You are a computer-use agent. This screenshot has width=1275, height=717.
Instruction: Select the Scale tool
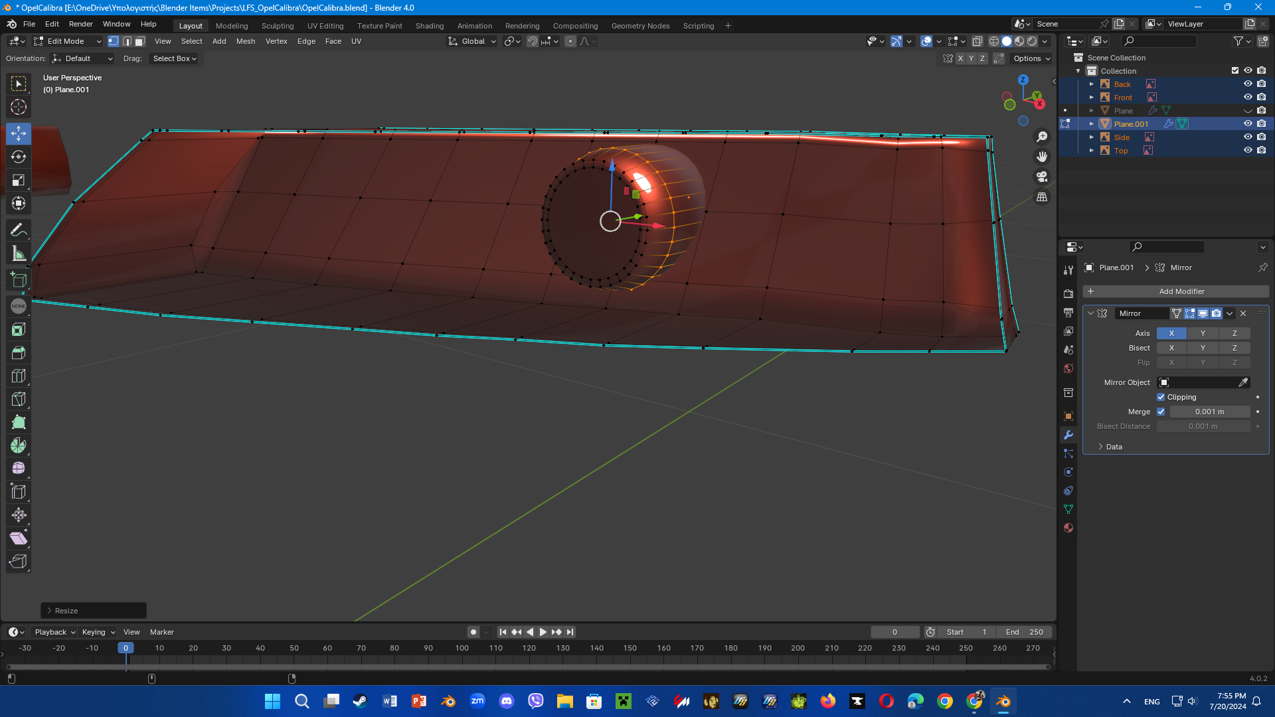(19, 180)
